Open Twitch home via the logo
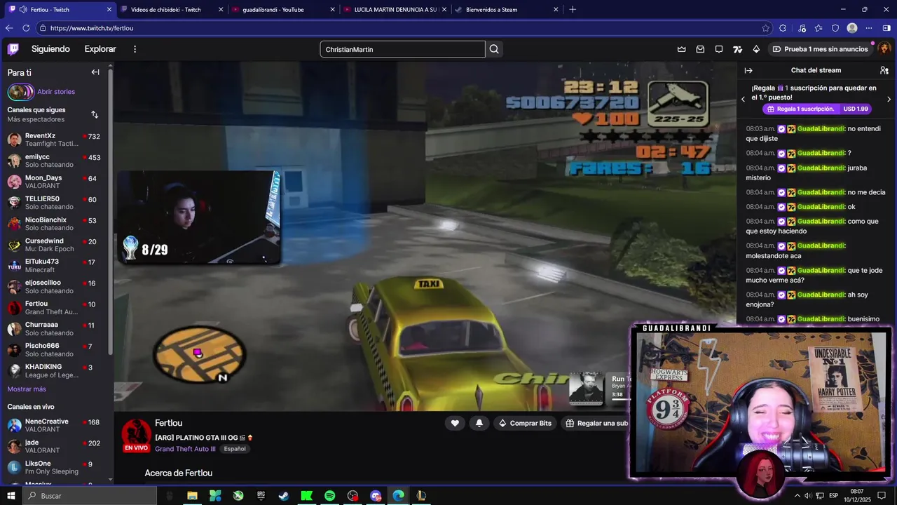The width and height of the screenshot is (897, 505). click(13, 49)
